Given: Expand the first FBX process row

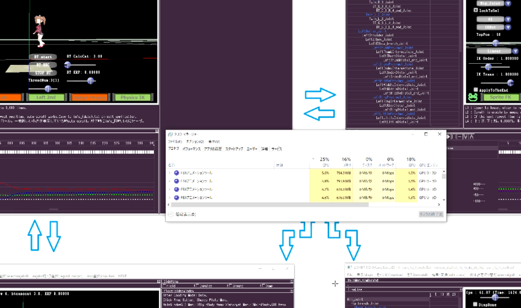Looking at the screenshot, I should [x=170, y=173].
